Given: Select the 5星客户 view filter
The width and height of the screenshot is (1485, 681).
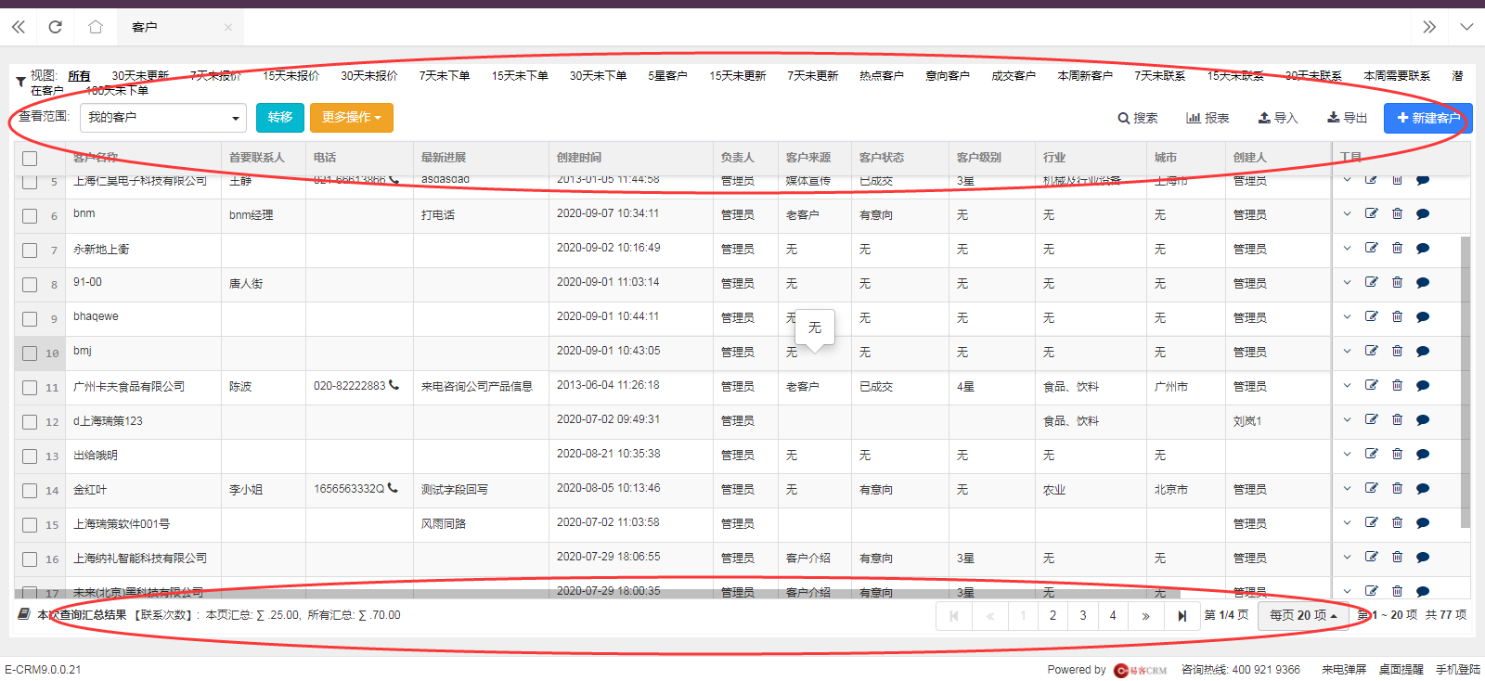Looking at the screenshot, I should pos(667,76).
